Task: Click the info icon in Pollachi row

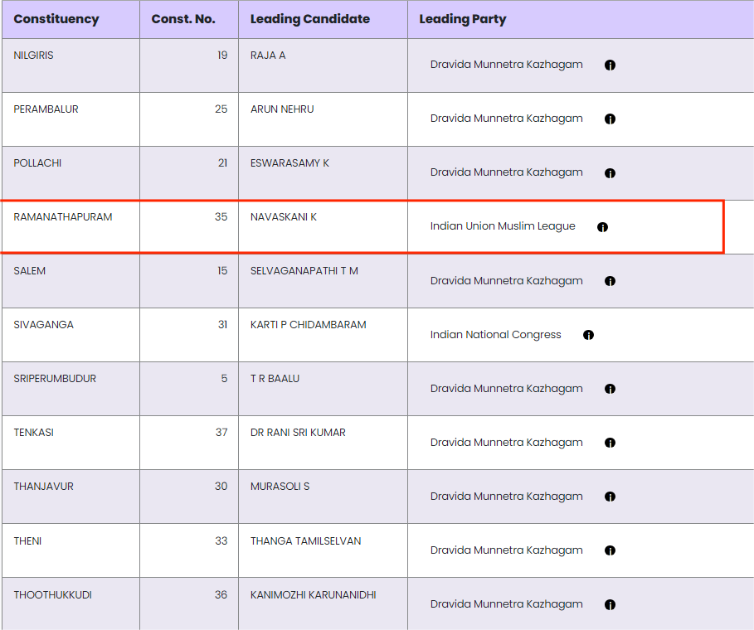Action: pyautogui.click(x=610, y=173)
